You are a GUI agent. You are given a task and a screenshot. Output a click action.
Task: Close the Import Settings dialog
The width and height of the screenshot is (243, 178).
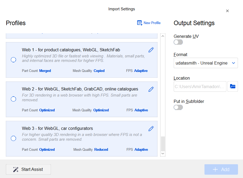(227, 11)
